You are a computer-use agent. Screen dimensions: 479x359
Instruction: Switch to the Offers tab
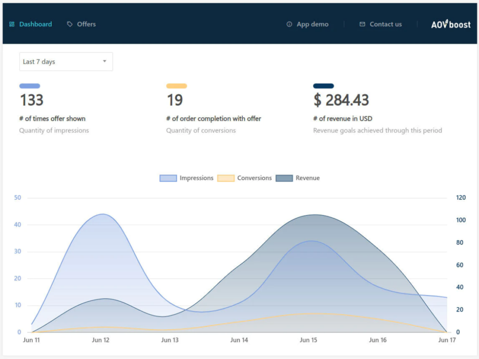click(x=81, y=24)
